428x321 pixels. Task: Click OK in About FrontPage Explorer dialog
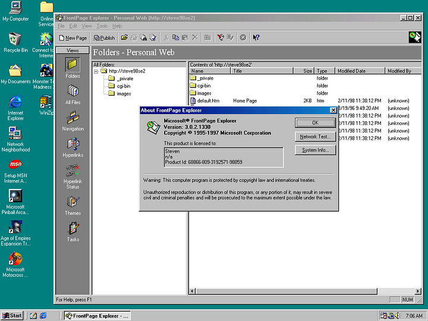pyautogui.click(x=315, y=123)
